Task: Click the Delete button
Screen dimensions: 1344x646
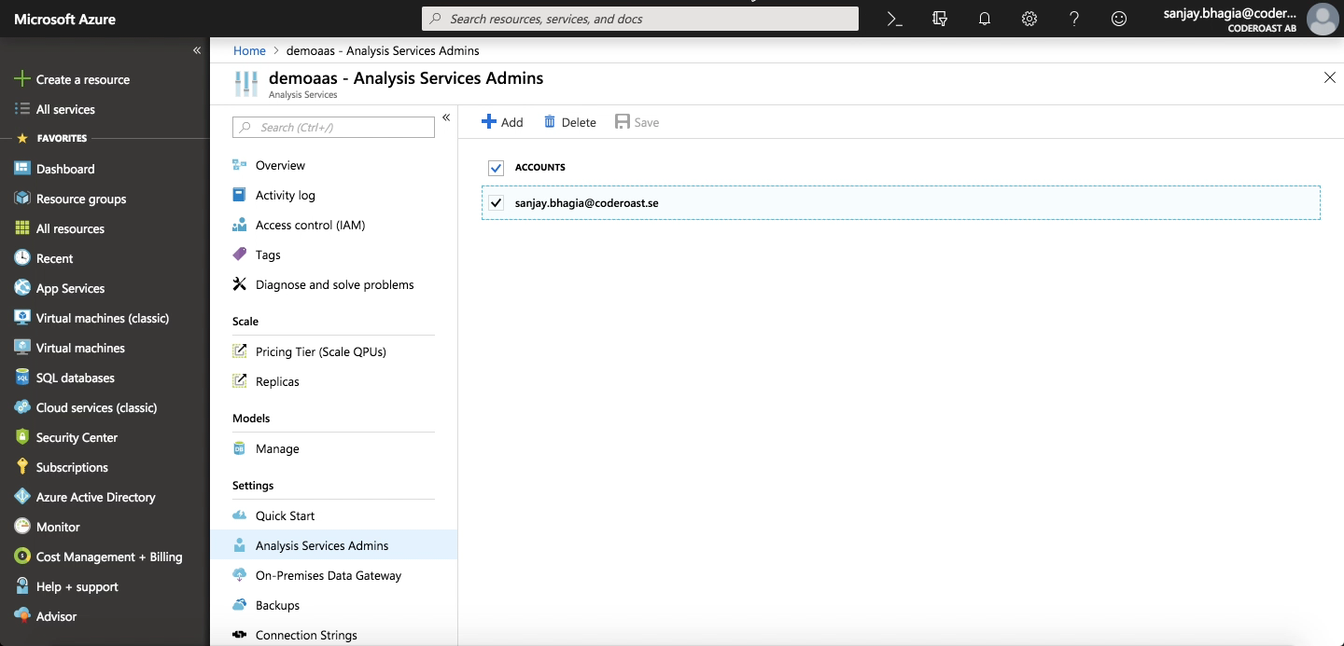Action: tap(569, 122)
